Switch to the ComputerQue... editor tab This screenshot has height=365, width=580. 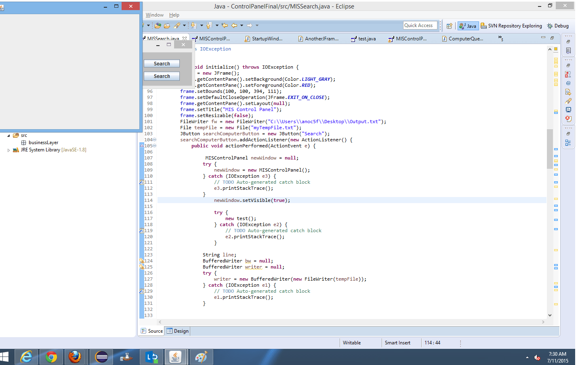pos(462,39)
